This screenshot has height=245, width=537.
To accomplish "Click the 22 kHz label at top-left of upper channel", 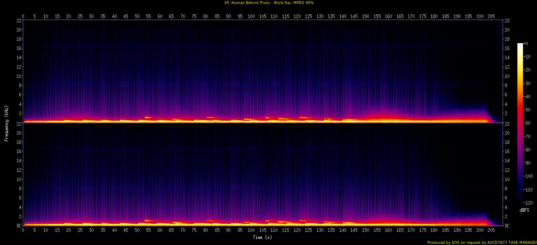I will [x=19, y=20].
